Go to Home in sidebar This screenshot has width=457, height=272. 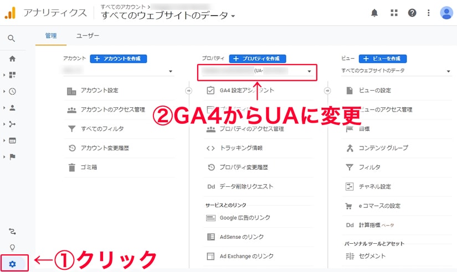coord(12,59)
